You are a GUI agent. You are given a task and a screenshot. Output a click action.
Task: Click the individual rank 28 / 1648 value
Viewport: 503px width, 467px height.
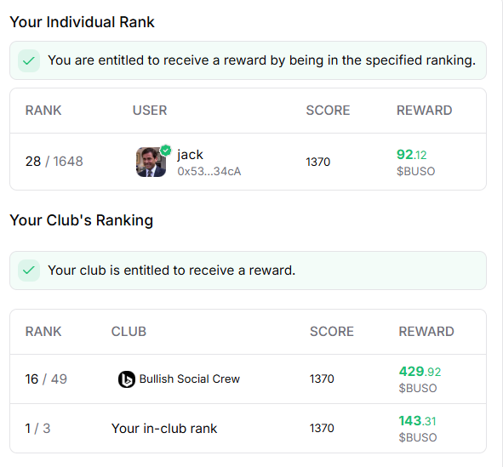pos(54,162)
